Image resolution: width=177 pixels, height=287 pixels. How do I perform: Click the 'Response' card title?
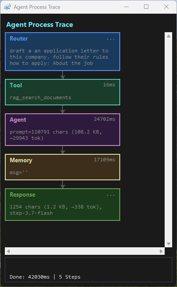(22, 194)
